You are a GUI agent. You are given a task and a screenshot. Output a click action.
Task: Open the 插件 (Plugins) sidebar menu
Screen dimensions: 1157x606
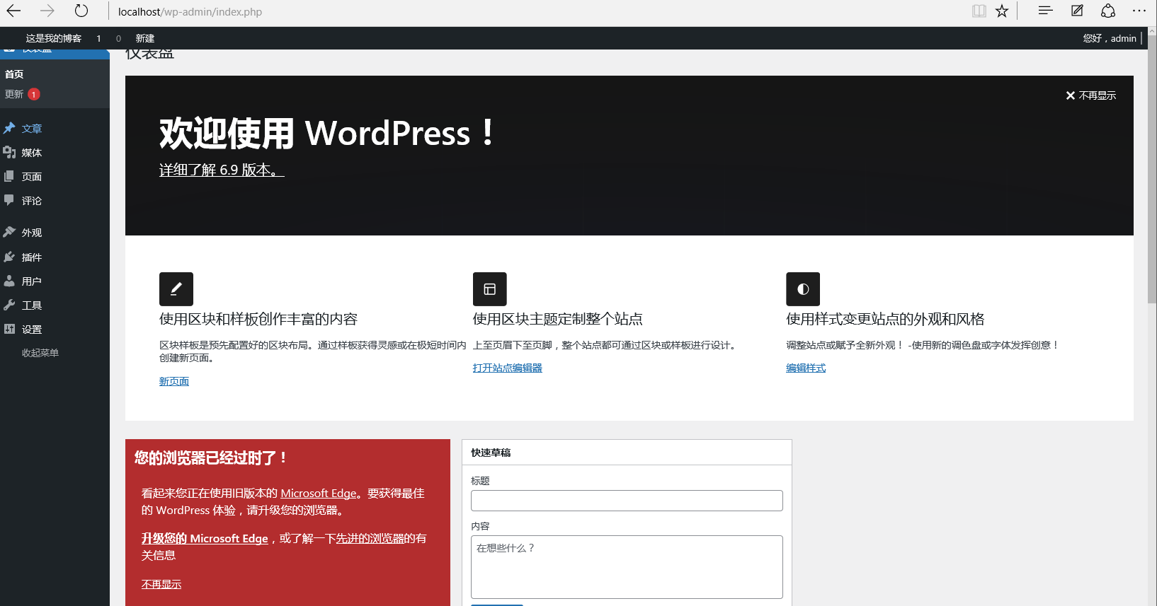32,257
